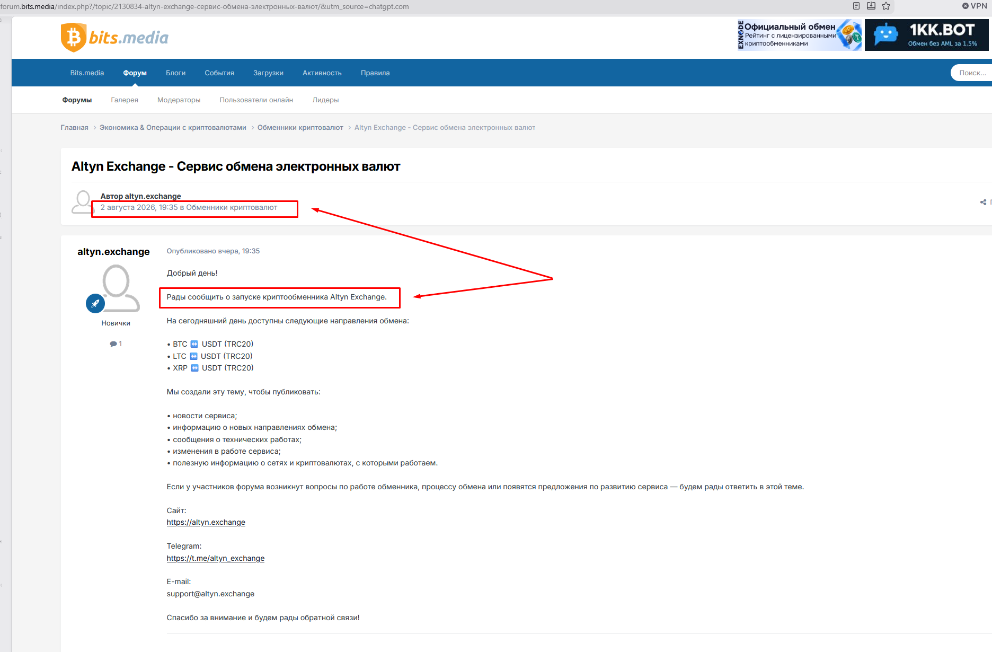This screenshot has height=652, width=992.
Task: Open the browser downloads icon
Action: (871, 6)
